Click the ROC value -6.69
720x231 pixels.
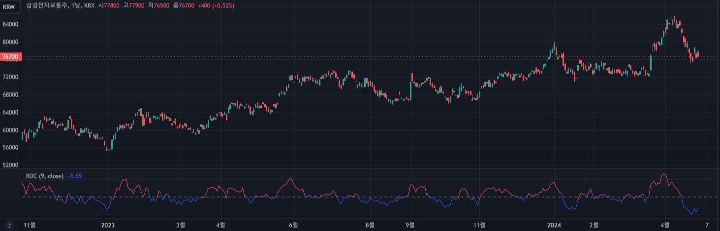coord(74,176)
